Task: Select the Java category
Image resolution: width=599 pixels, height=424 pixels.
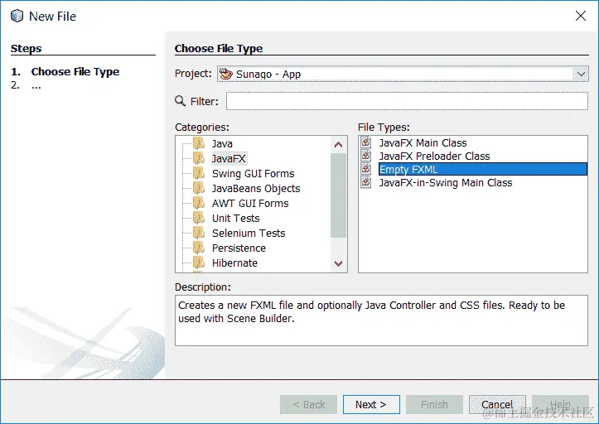Action: click(x=222, y=143)
